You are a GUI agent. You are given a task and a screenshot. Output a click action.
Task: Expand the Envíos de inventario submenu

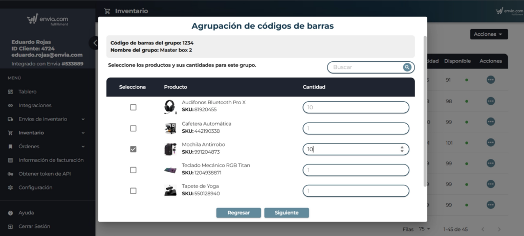[x=83, y=119]
